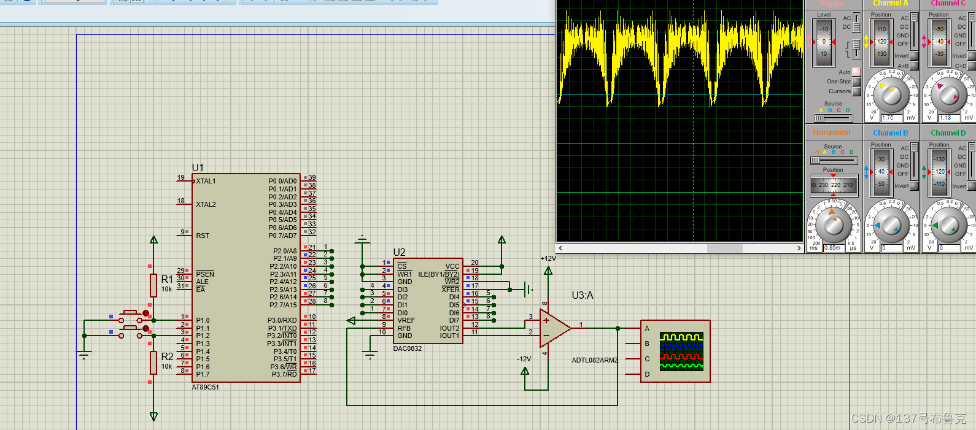
Task: Click scope display left scroll arrow
Action: point(560,248)
